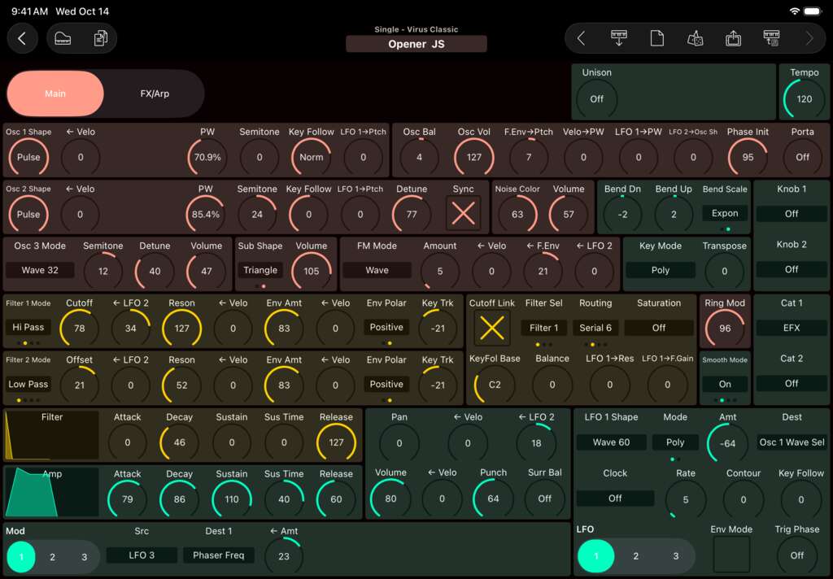833x579 pixels.
Task: Open the keyboard MIDI settings icon
Action: (x=771, y=38)
